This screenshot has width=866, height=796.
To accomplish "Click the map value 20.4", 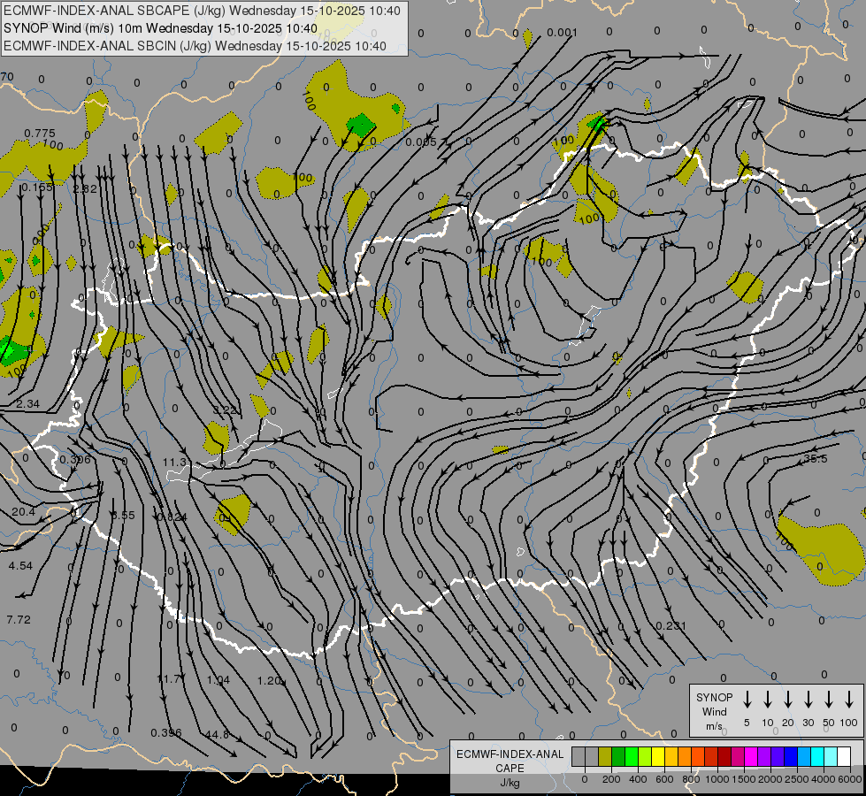I will pyautogui.click(x=23, y=511).
